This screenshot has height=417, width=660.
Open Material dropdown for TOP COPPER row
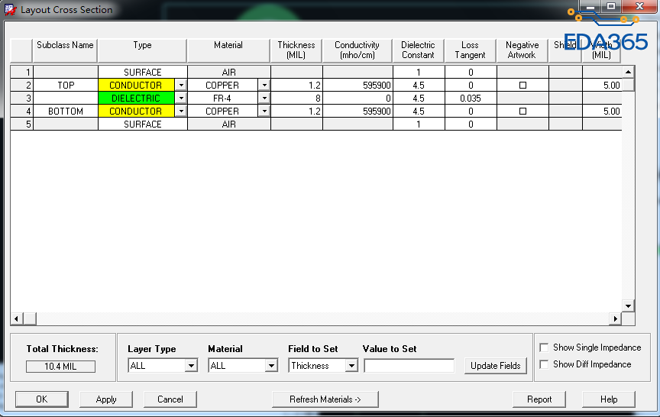tap(264, 86)
